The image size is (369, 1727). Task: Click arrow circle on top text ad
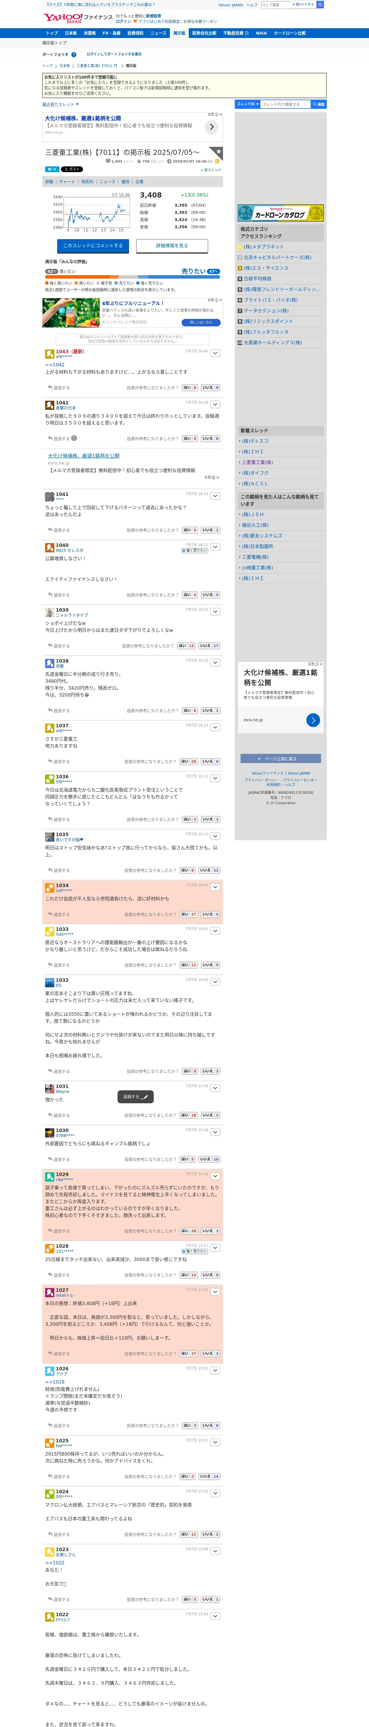coord(211,127)
